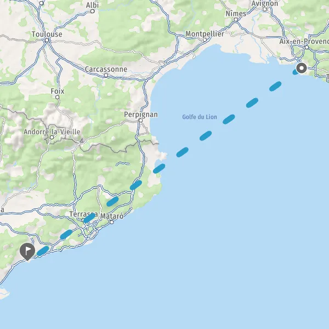Click the dashed route segment beside Golfe du Lion
This screenshot has width=329, height=329.
pos(229,119)
